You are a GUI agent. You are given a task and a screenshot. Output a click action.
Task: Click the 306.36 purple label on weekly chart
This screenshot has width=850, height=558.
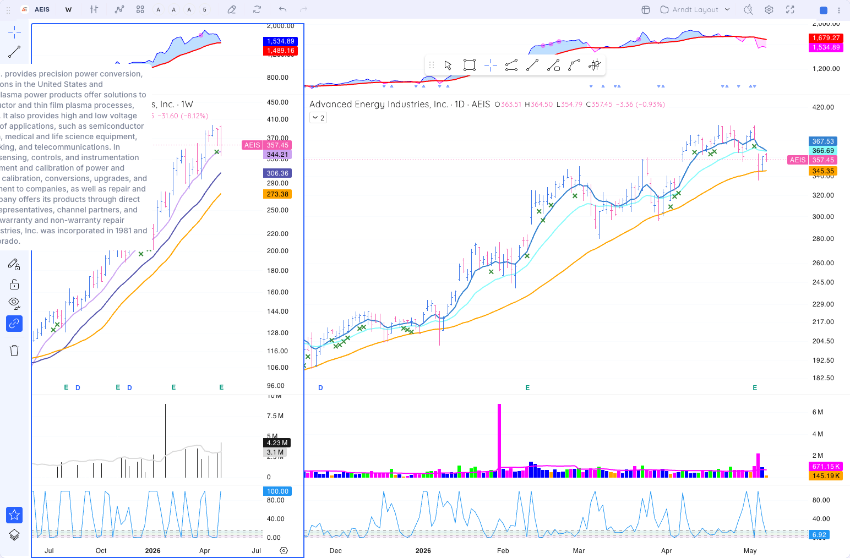[277, 173]
